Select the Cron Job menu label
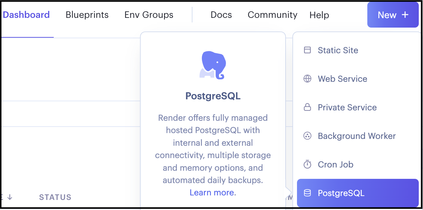The width and height of the screenshot is (423, 210). pyautogui.click(x=335, y=165)
